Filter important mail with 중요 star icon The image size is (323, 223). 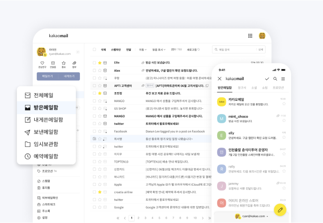pyautogui.click(x=64, y=64)
